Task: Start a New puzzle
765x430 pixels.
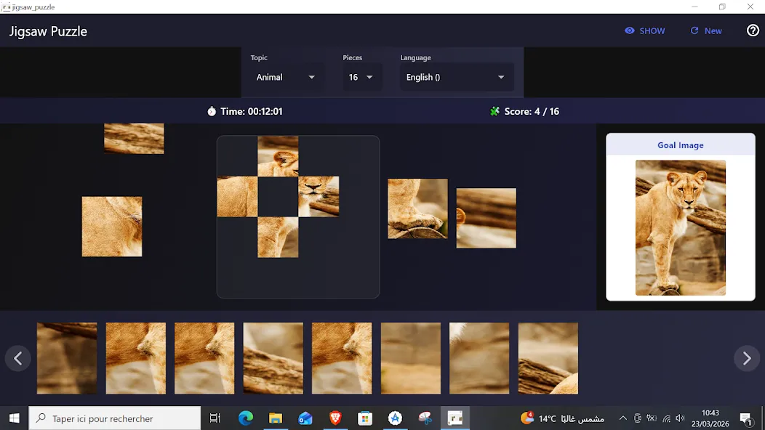Action: [706, 31]
